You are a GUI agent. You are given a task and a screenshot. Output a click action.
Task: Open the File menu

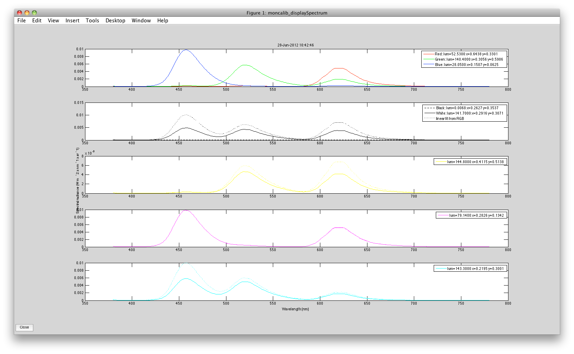coord(22,21)
